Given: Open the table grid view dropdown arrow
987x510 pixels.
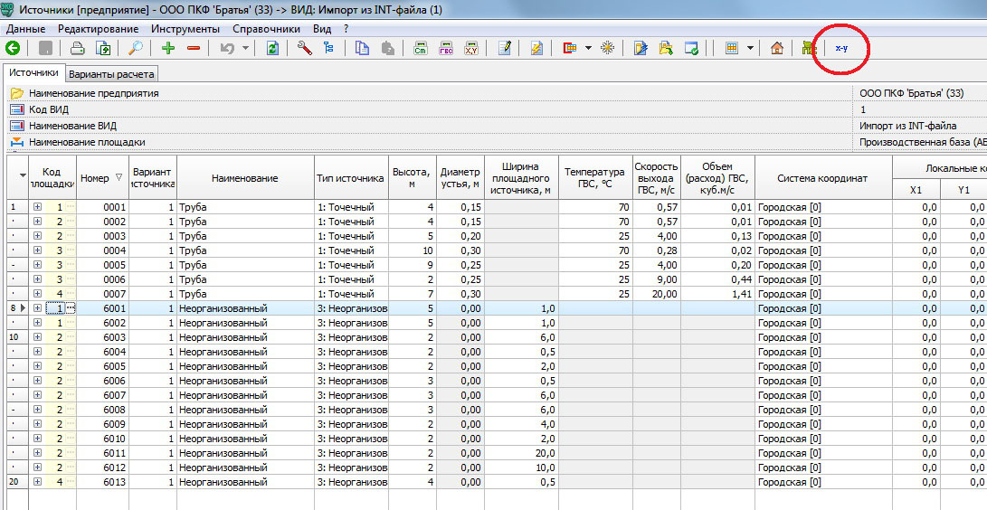Looking at the screenshot, I should [x=750, y=49].
